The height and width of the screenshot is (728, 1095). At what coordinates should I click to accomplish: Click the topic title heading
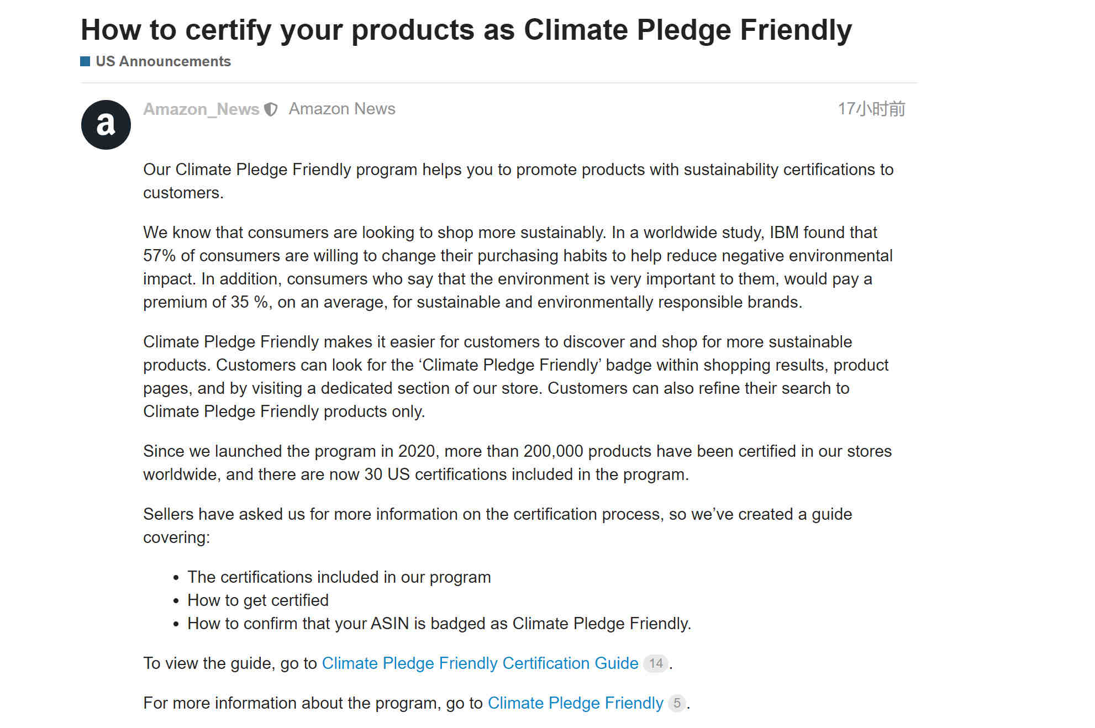(466, 30)
